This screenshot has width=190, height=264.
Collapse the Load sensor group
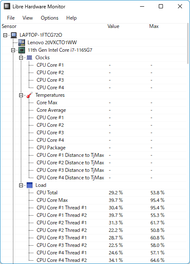click(x=21, y=185)
